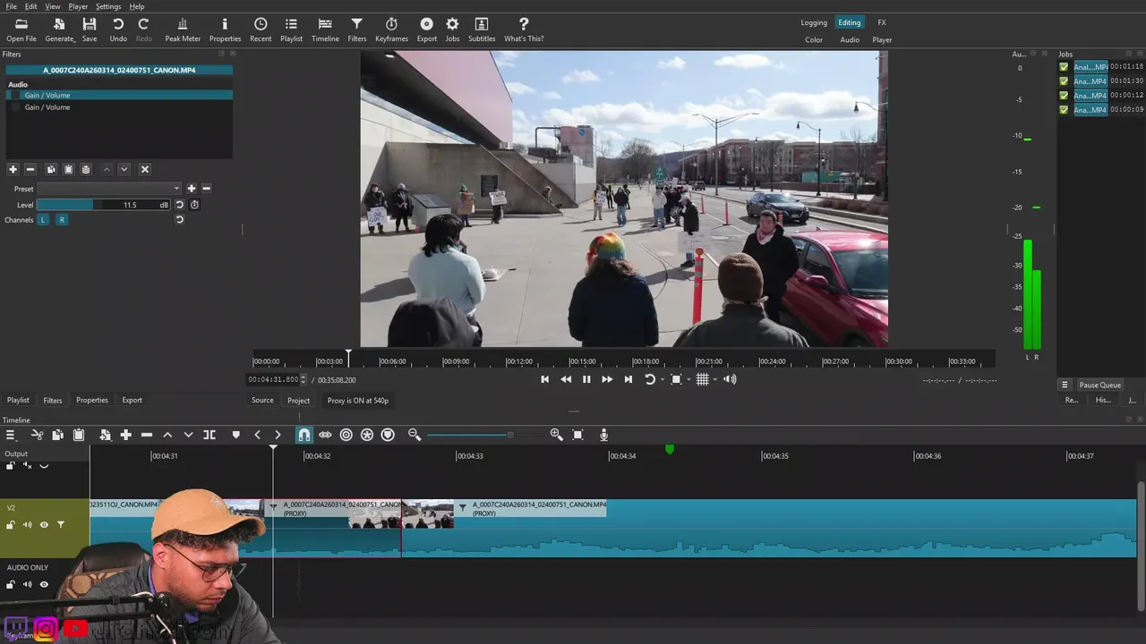Toggle timeline snapping magnet

tap(304, 435)
